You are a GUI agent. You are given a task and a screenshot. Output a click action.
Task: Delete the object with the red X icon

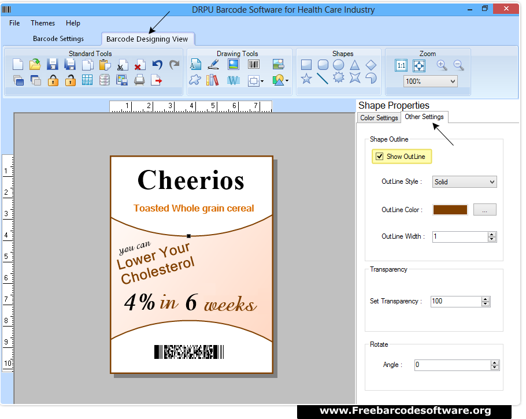(139, 64)
